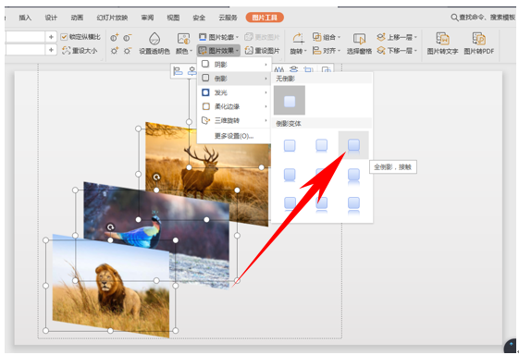Click the rotation handle above the peacock picture
Screen dimensions: 519x355
(x=156, y=177)
